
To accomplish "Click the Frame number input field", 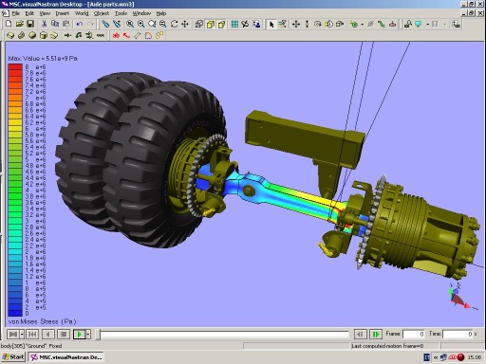I will click(414, 334).
